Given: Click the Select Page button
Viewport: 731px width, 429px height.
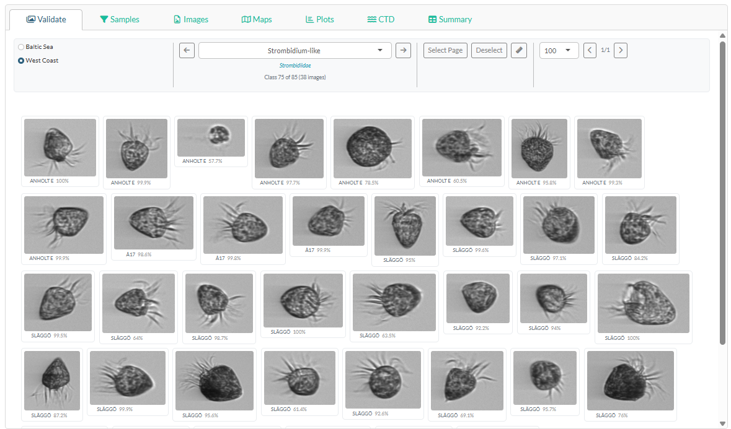Looking at the screenshot, I should [445, 50].
